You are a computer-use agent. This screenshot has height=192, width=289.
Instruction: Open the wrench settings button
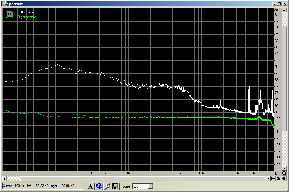107,186
